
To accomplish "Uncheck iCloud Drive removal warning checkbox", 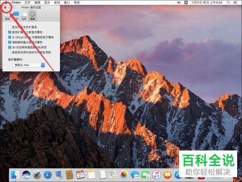I will [10, 37].
